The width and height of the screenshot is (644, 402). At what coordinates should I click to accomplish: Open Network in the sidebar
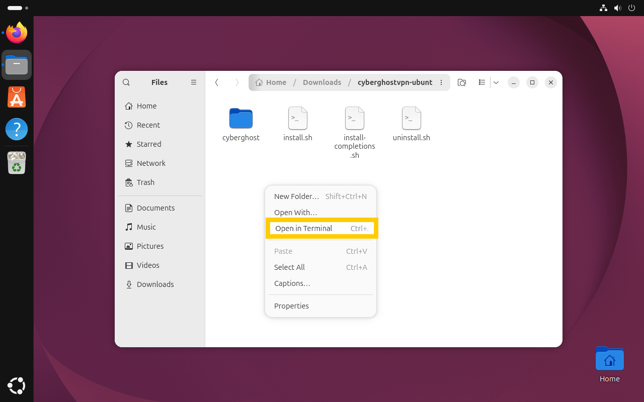160,163
